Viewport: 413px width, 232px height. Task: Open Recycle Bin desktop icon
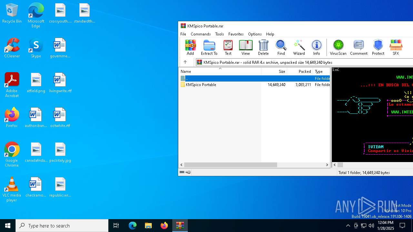click(x=12, y=14)
